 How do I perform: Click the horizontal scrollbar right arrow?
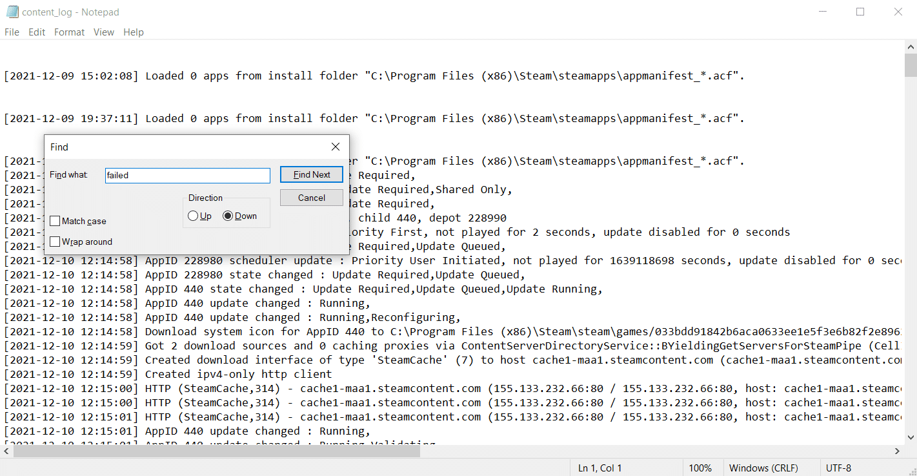click(x=898, y=451)
